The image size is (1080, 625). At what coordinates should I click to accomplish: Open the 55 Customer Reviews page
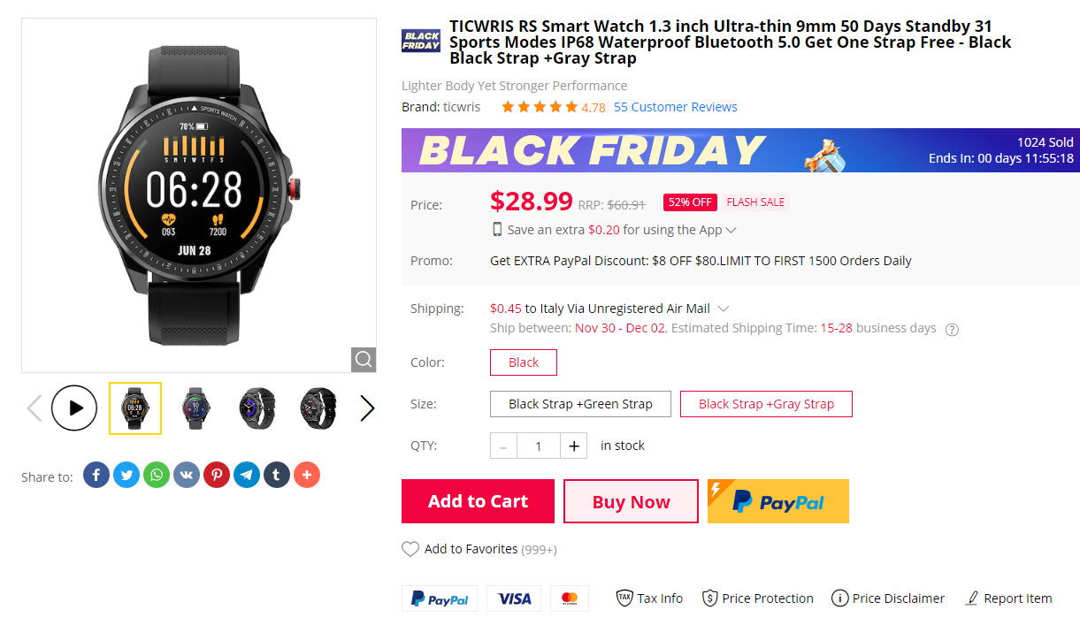[675, 106]
